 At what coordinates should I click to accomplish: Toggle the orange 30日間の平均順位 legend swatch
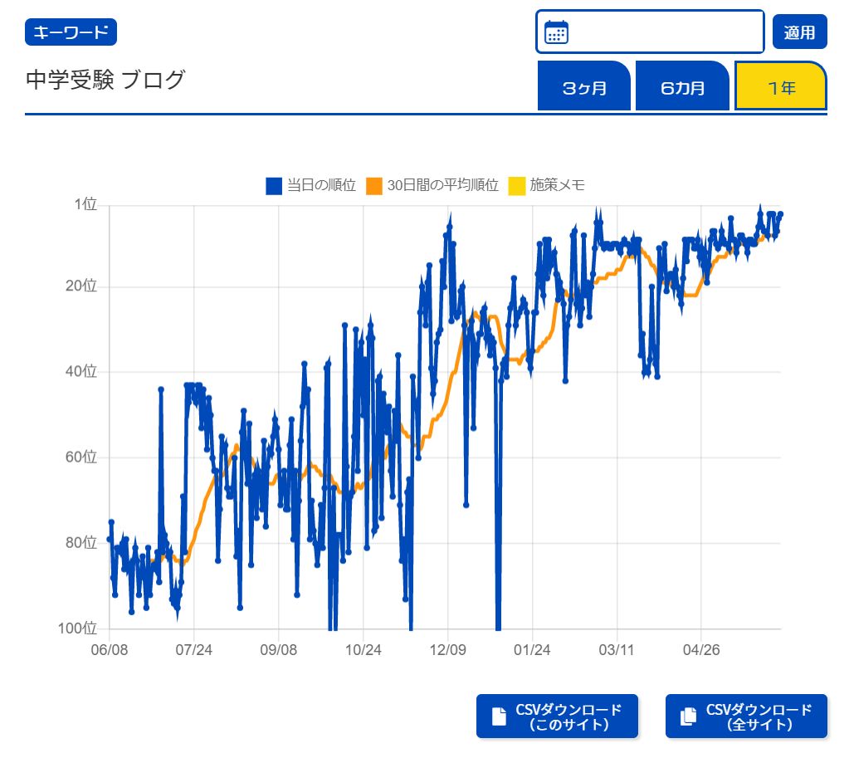click(374, 186)
